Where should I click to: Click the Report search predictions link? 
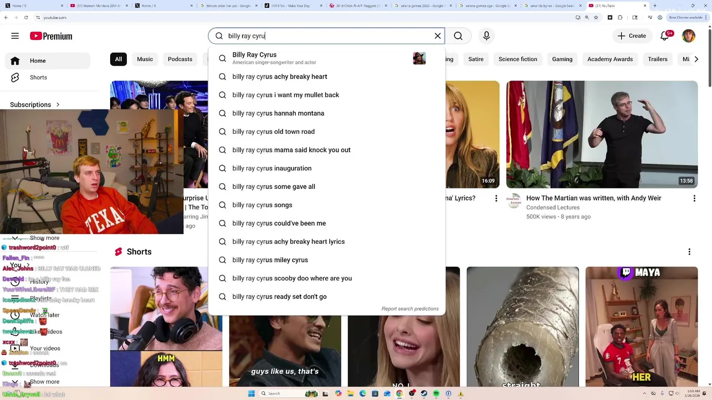[410, 309]
